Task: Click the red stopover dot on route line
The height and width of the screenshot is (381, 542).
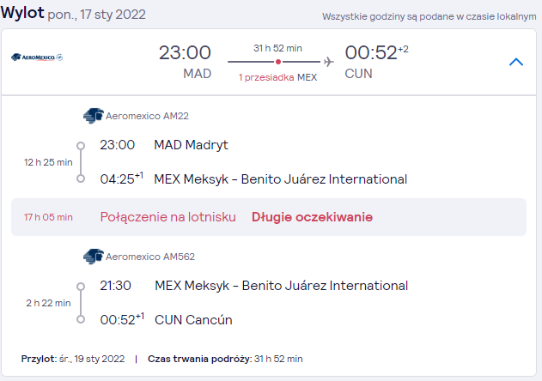Action: [278, 62]
